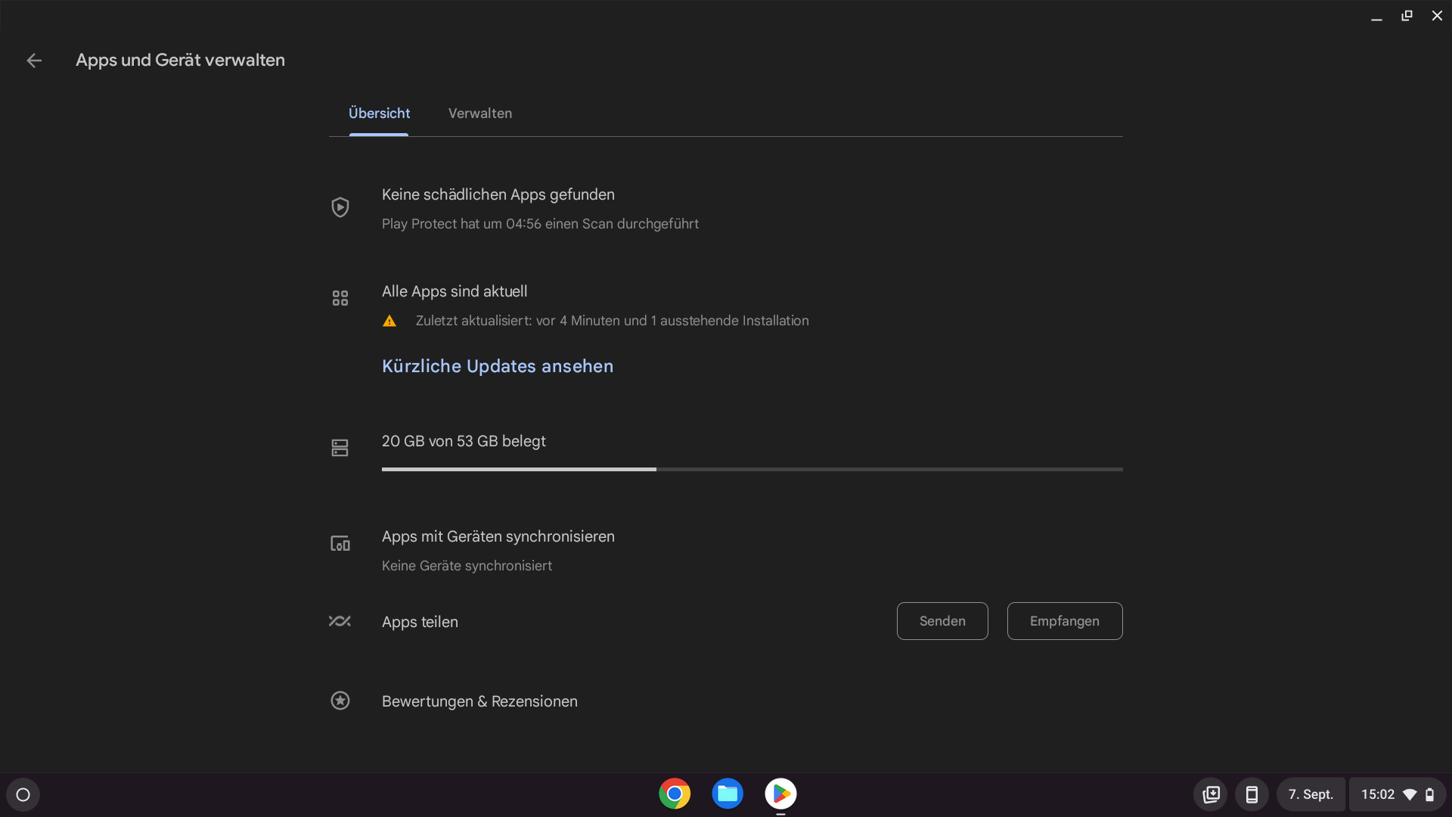
Task: Open Apps mit Geräten synchronisieren entry
Action: (x=498, y=537)
